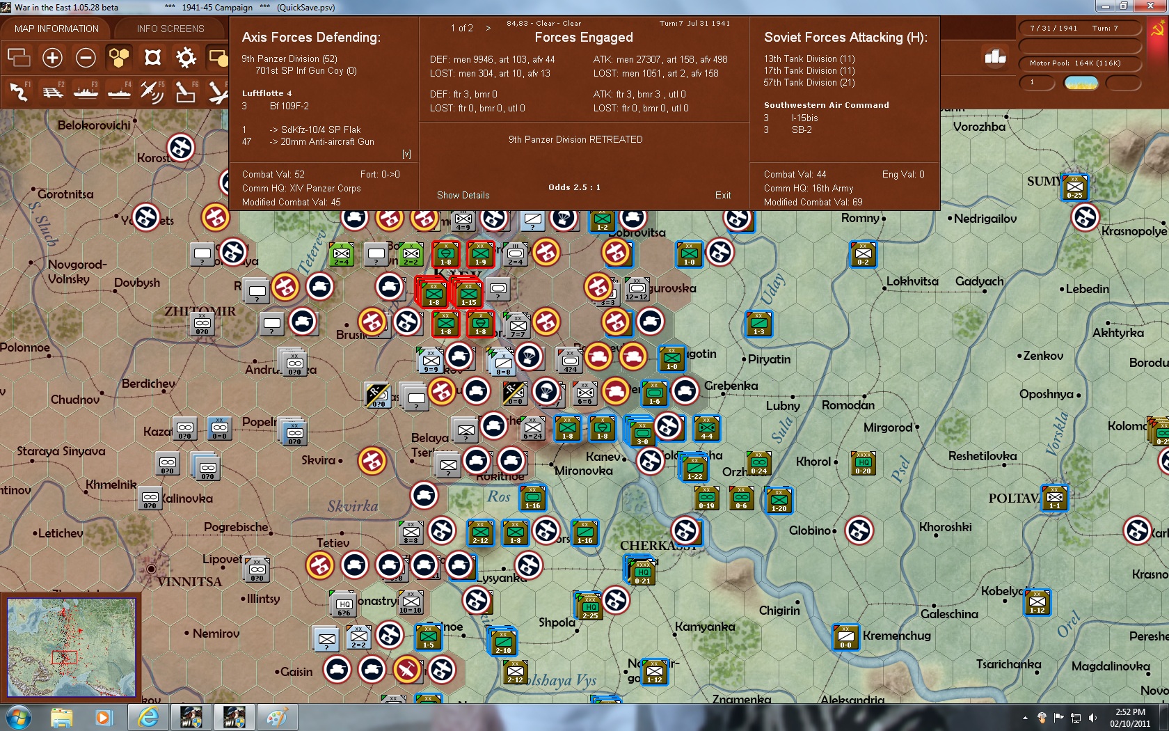Select the 1-22 Soviet unit counter
This screenshot has width=1169, height=731.
[x=694, y=468]
